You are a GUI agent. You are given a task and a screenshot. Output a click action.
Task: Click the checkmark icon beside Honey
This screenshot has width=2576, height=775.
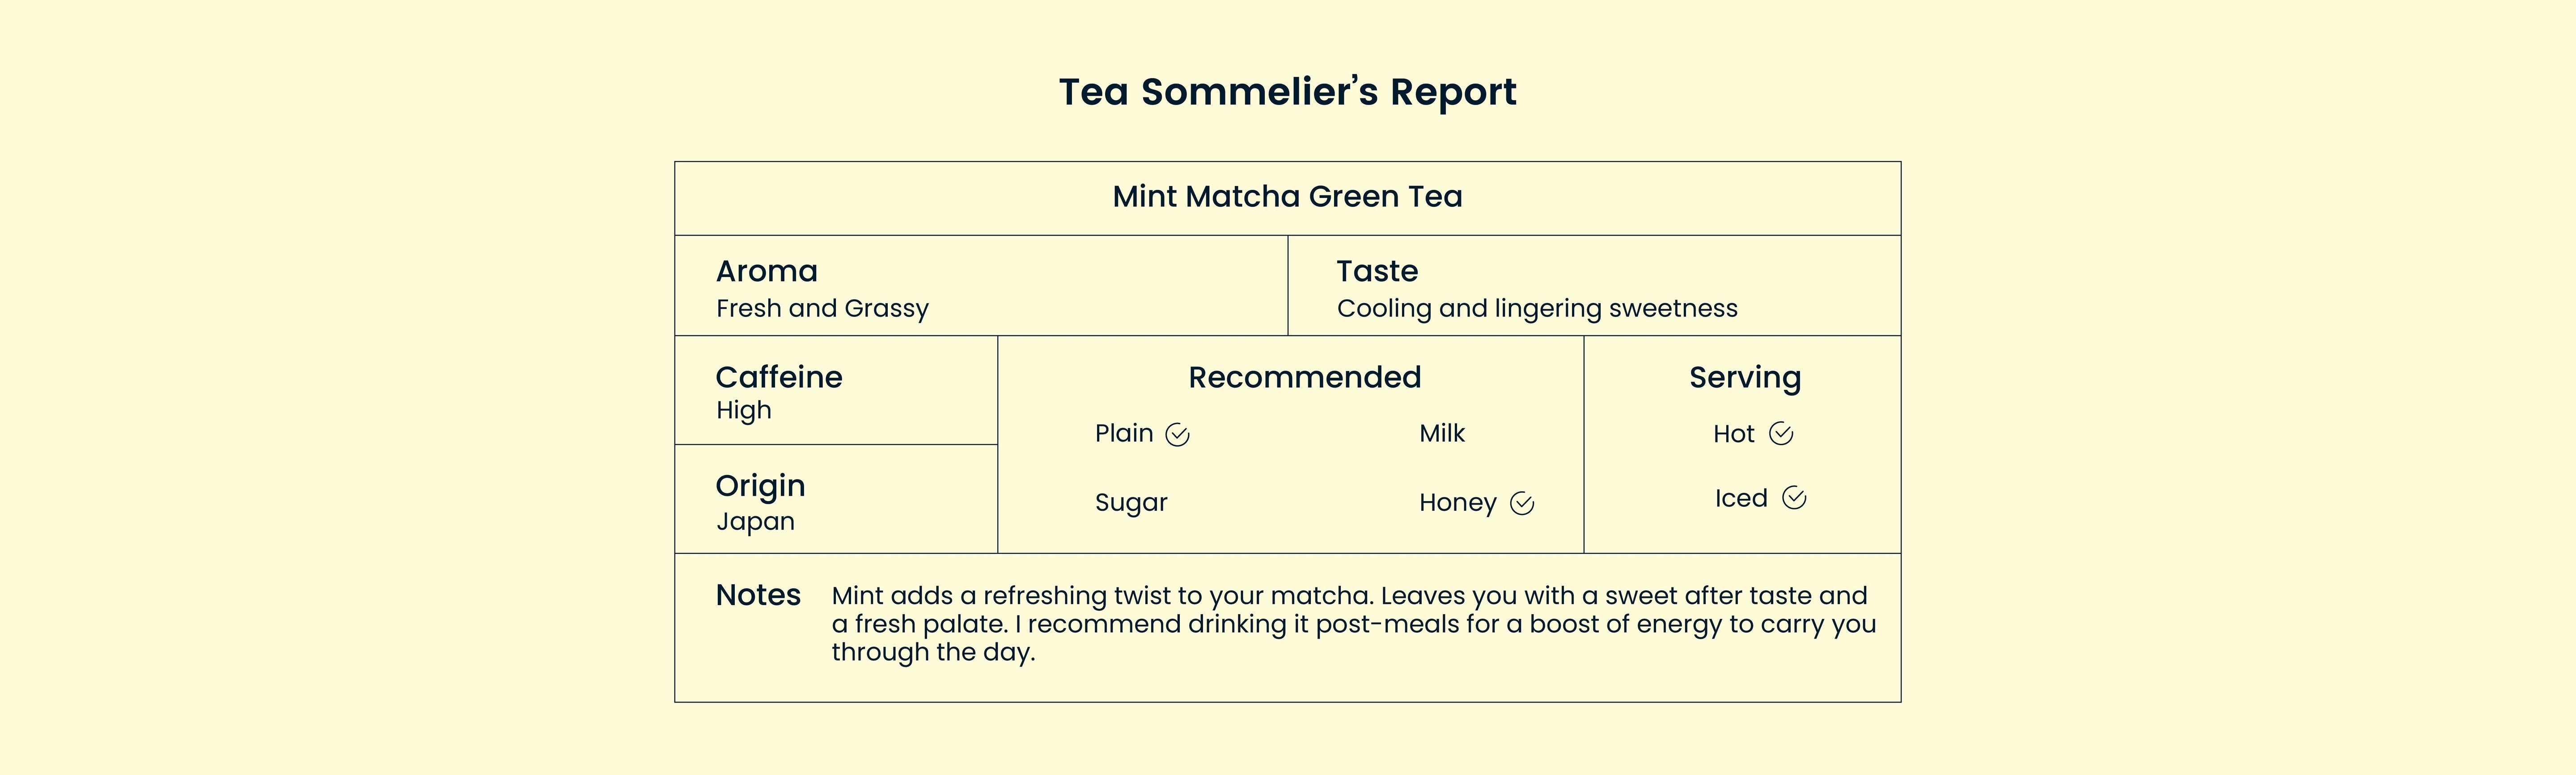(1521, 504)
